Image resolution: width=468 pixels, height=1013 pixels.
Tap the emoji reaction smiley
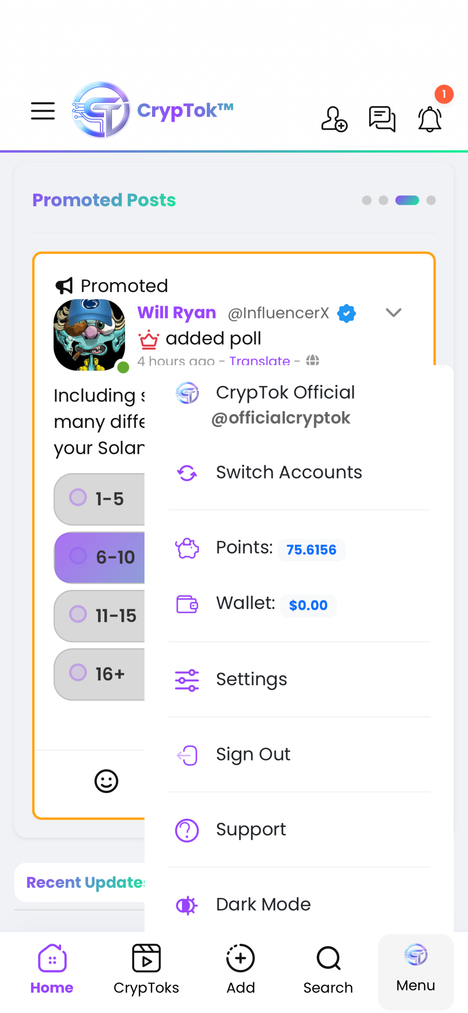pos(106,781)
